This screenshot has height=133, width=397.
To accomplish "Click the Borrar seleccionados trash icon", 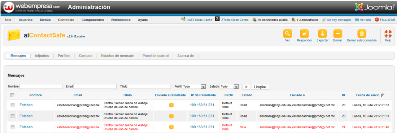I will (x=362, y=34).
